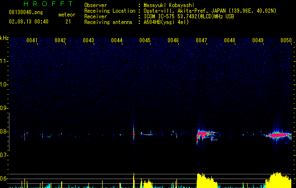Viewport: 296px width, 188px height.
Task: Click the meteor count value 21
Action: [68, 22]
